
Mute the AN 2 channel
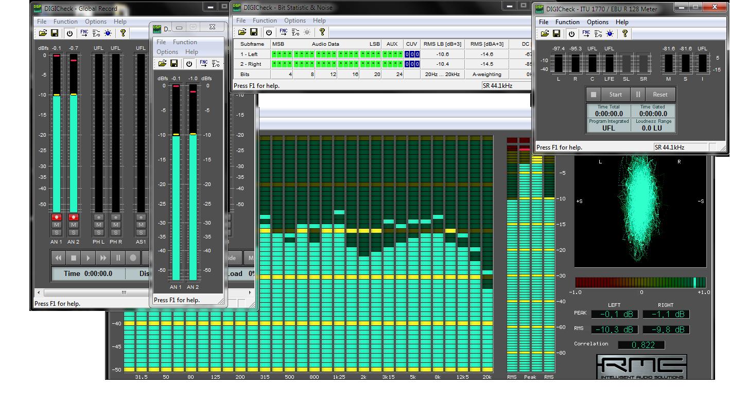point(74,225)
